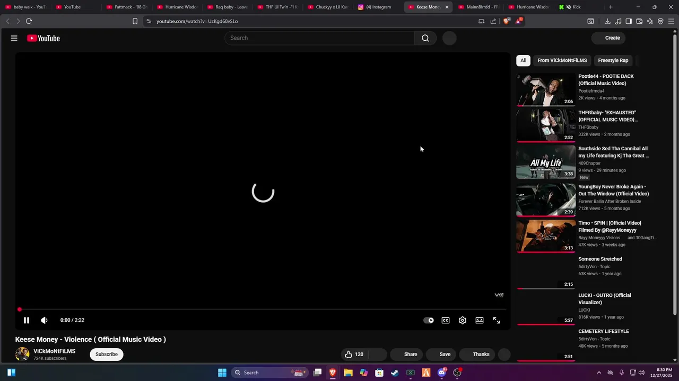This screenshot has width=679, height=381.
Task: Open File Explorer from taskbar
Action: pyautogui.click(x=348, y=373)
